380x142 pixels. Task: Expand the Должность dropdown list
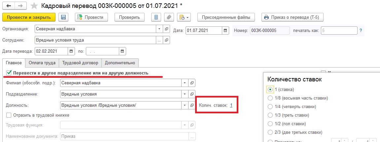(x=185, y=105)
